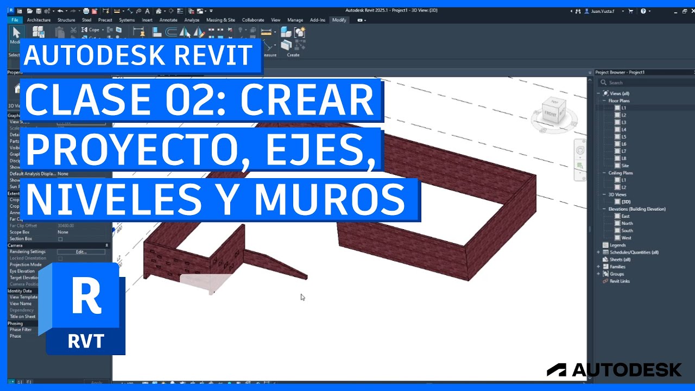Viewport: 695px width, 391px height.
Task: Click the Align tool icon in ribbon
Action: (x=156, y=32)
